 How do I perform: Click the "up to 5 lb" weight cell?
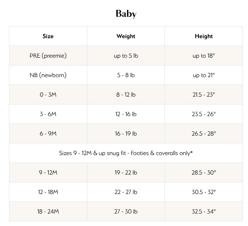(126, 56)
